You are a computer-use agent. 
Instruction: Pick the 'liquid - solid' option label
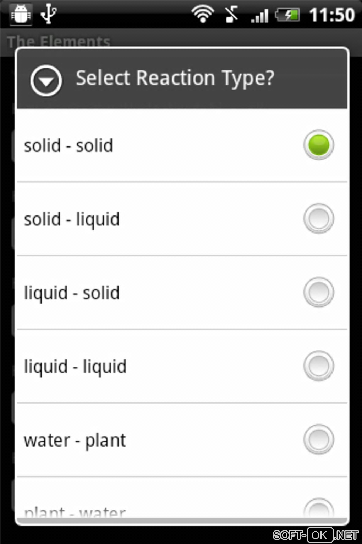pyautogui.click(x=72, y=293)
